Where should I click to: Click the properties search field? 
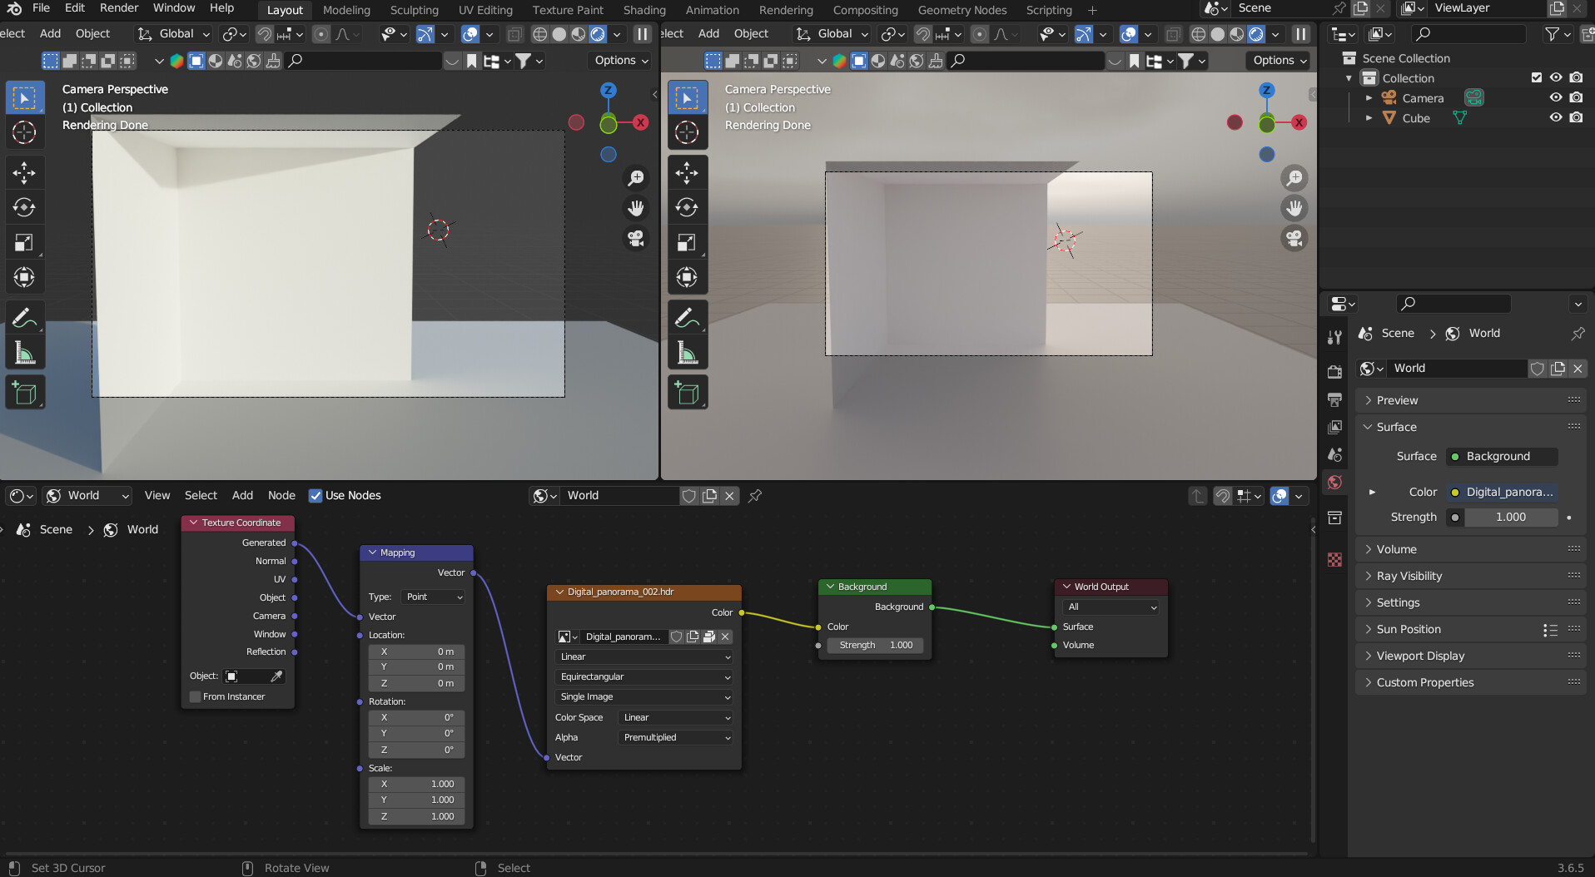click(x=1453, y=304)
